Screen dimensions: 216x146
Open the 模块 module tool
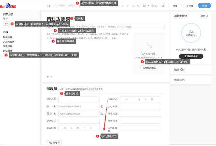pyautogui.click(x=155, y=6)
